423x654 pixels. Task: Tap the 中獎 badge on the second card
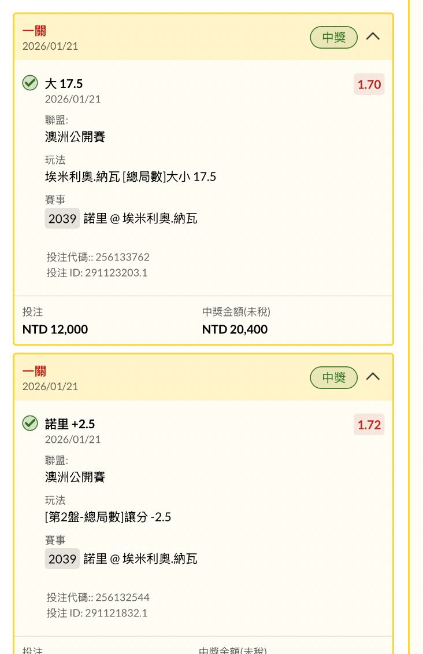click(334, 378)
